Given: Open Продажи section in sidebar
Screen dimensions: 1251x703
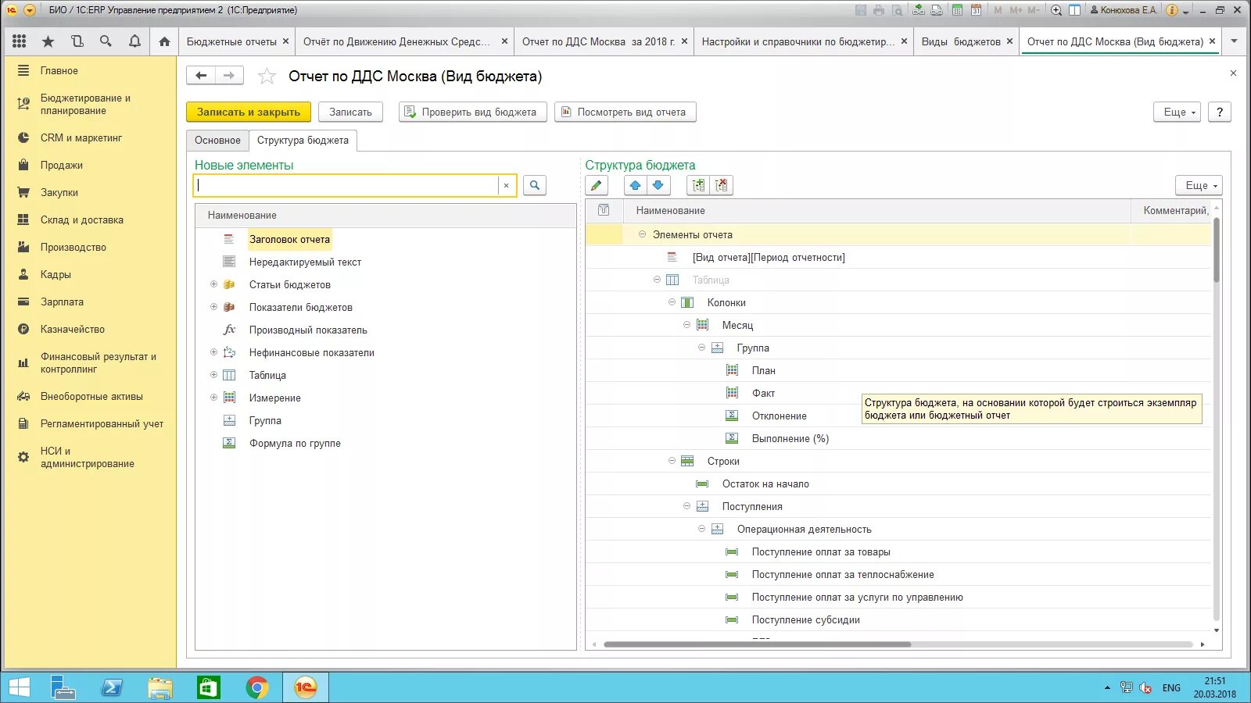Looking at the screenshot, I should [x=62, y=165].
